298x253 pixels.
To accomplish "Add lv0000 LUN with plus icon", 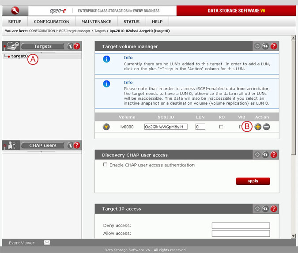I will pyautogui.click(x=258, y=127).
